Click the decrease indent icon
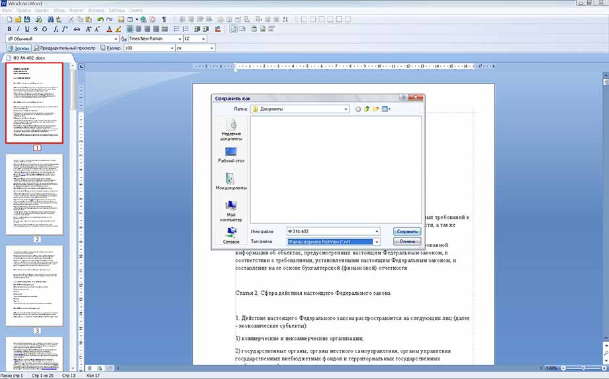609x379 pixels. pyautogui.click(x=197, y=29)
